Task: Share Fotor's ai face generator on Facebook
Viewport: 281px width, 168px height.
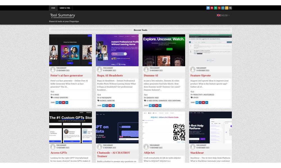Action: tap(60, 102)
